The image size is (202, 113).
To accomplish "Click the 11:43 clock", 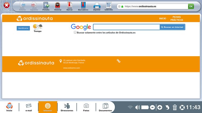I will click(x=193, y=107).
